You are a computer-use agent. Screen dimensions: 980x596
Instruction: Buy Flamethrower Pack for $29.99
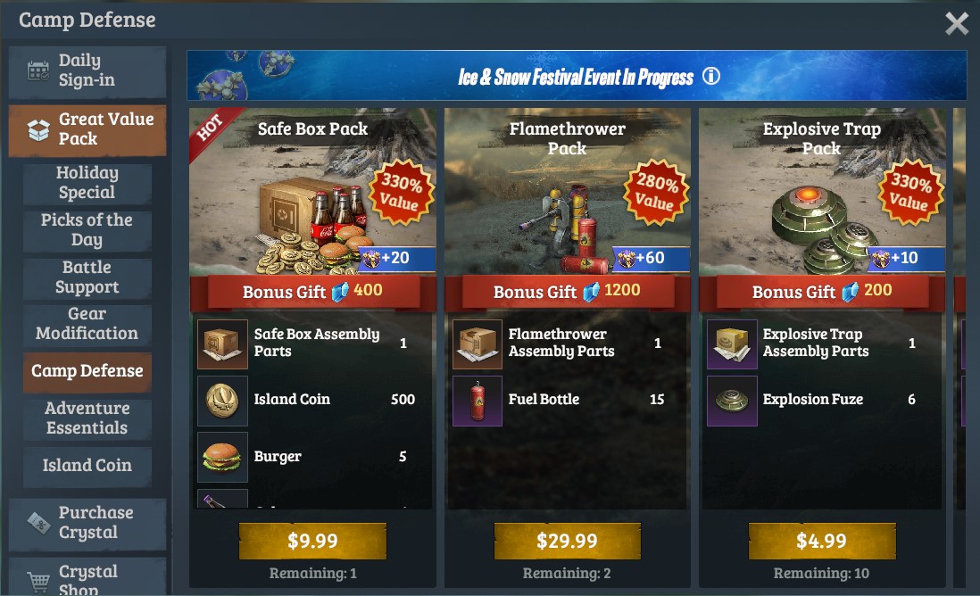(x=568, y=541)
